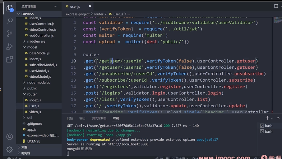Maximize the terminal panel with caret icon
Viewport: 282px width, 159px height.
(x=278, y=118)
